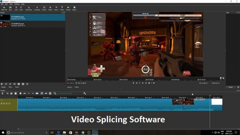Toggle the Filters panel from toolbar

tap(62, 8)
